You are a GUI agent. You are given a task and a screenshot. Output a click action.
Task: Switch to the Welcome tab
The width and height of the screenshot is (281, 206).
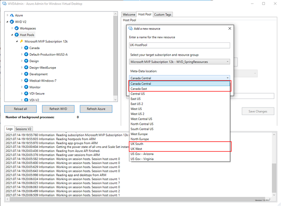(129, 14)
